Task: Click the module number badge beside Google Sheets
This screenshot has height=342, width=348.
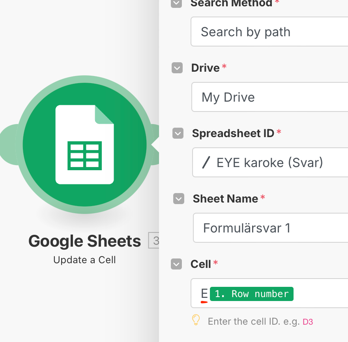Action: [154, 240]
